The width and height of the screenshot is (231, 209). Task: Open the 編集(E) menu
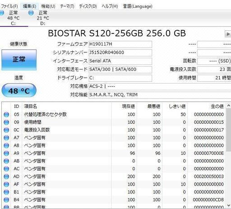click(29, 6)
